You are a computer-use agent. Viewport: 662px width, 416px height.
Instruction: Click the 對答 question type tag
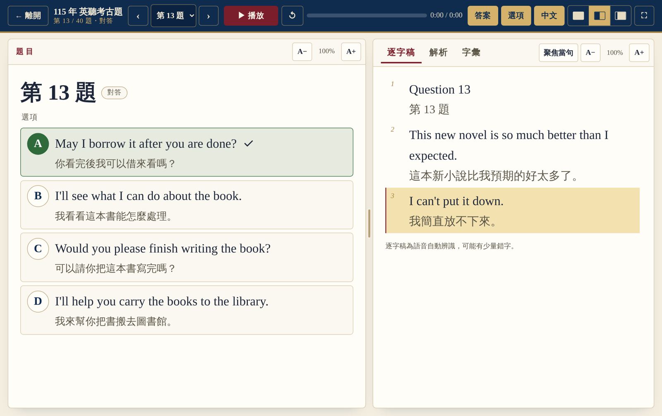114,93
